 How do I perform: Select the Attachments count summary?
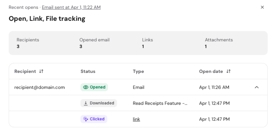click(x=219, y=43)
